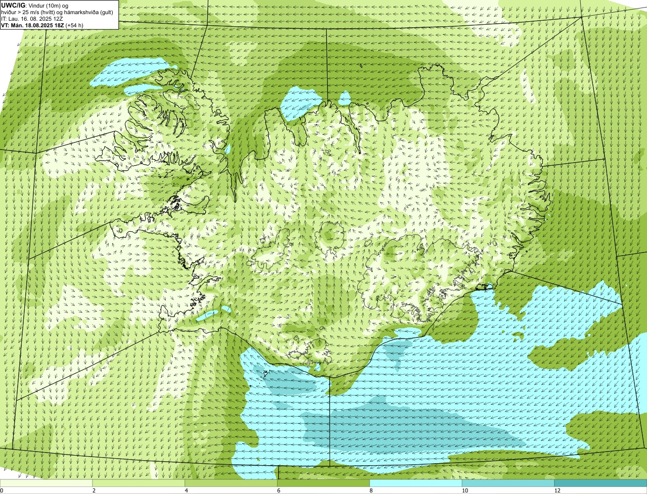The height and width of the screenshot is (494, 647).
Task: Click the scale tick label '12'
Action: pos(557,490)
